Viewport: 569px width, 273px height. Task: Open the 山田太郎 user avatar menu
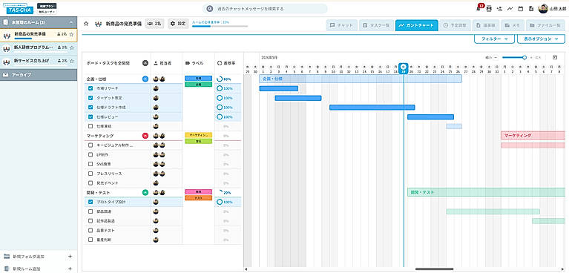(x=543, y=8)
